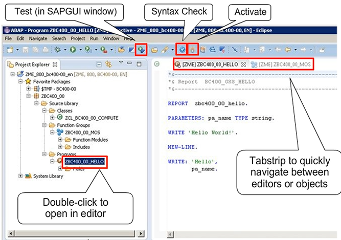Open the Project menu

[x=78, y=38]
